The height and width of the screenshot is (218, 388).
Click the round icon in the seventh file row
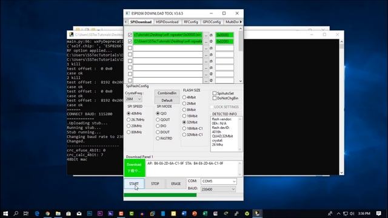coord(211,74)
